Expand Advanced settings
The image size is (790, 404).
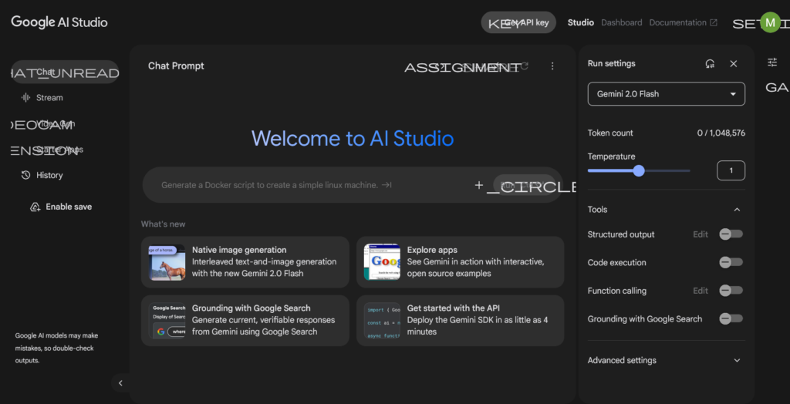click(737, 360)
